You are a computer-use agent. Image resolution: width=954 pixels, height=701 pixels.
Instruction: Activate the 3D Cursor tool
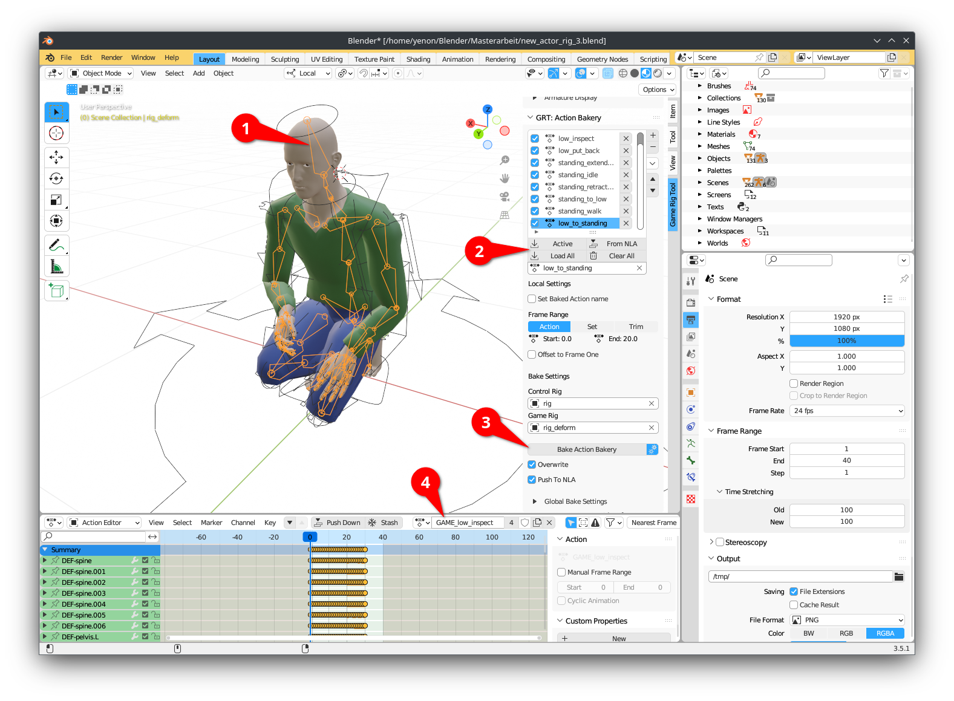[x=56, y=133]
